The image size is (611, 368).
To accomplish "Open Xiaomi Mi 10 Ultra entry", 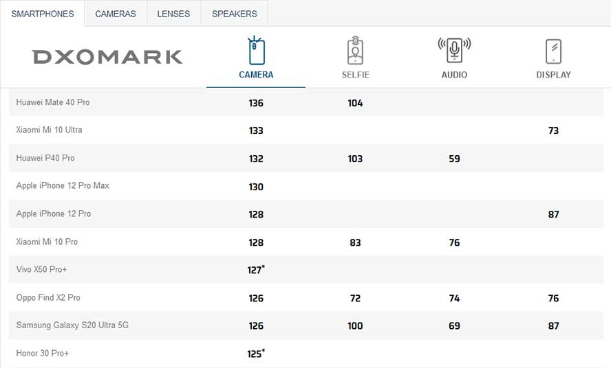I will 49,130.
